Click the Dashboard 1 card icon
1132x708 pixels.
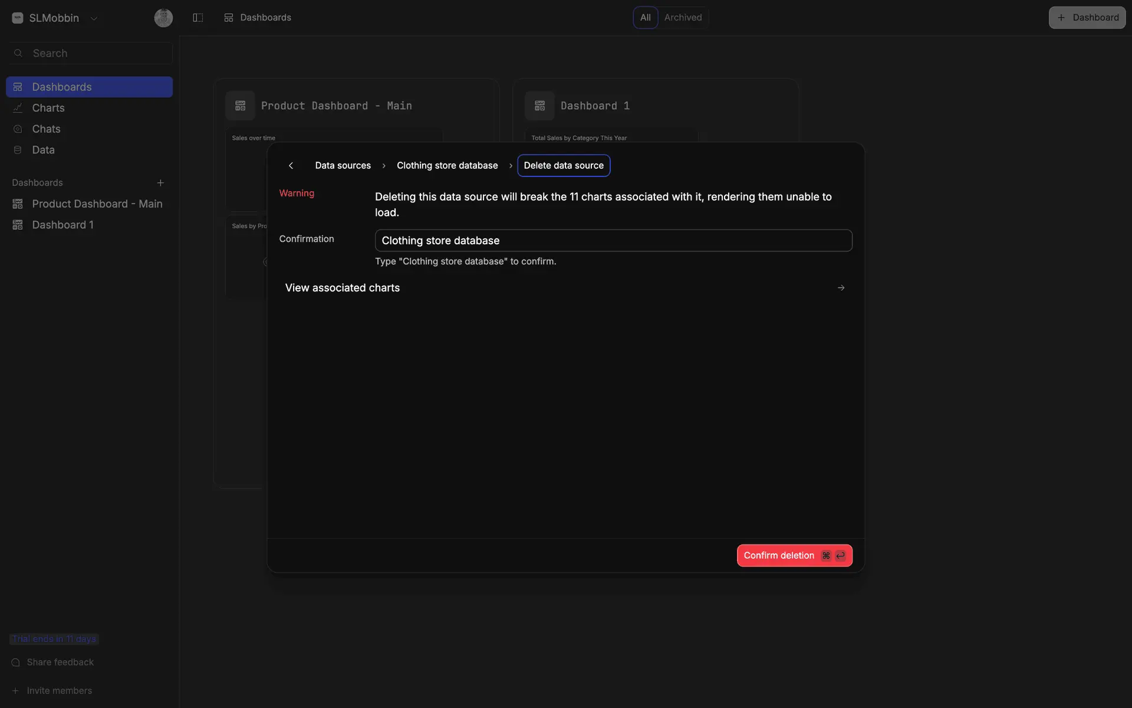tap(539, 106)
